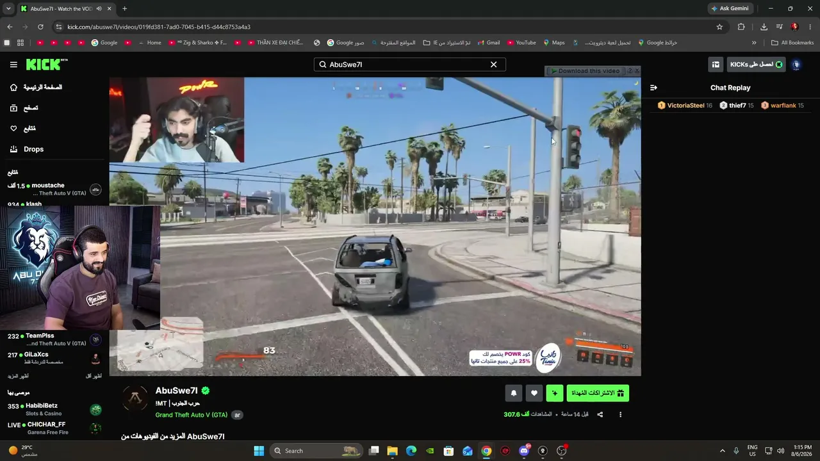Go to the Kick home page (الصفحة الرئيسية)
820x461 pixels.
click(36, 87)
